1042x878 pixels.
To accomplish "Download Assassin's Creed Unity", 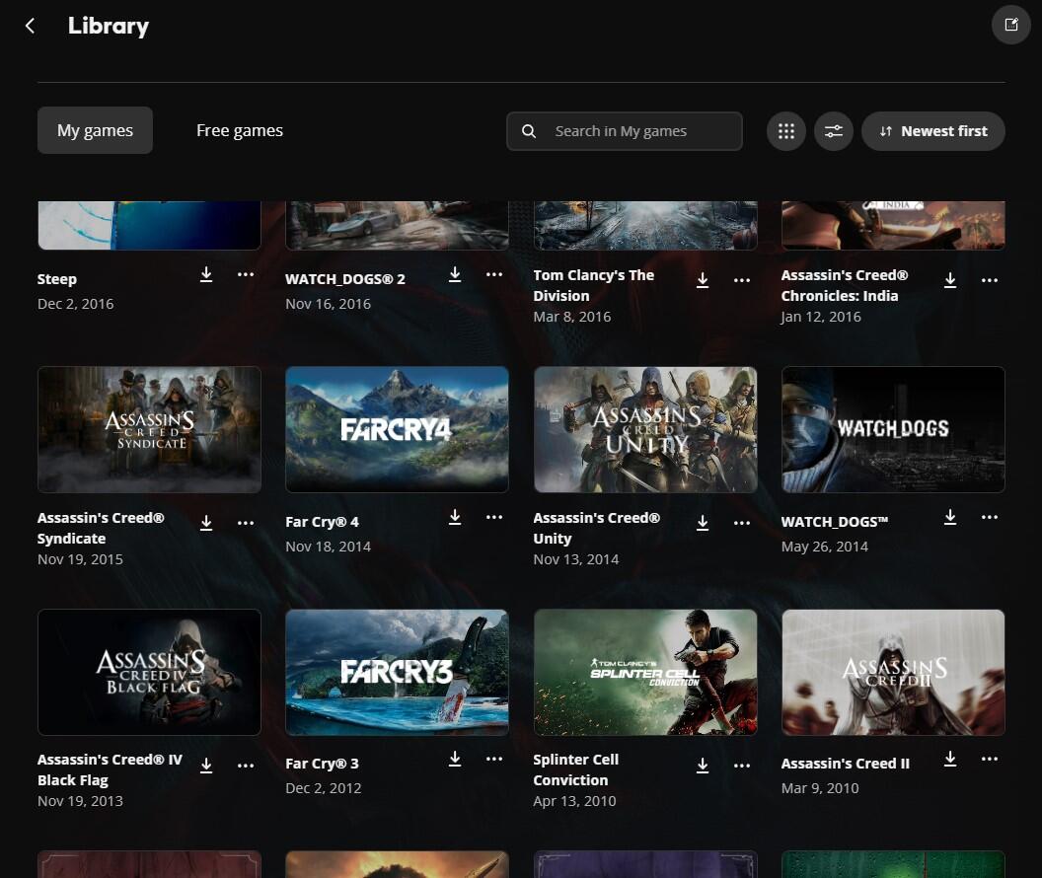I will click(703, 523).
